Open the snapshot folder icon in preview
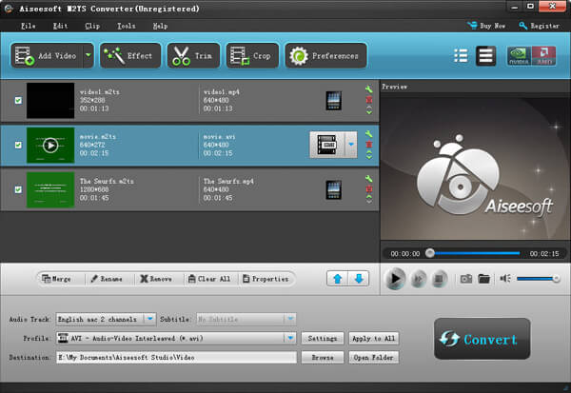571x393 pixels. click(x=483, y=279)
